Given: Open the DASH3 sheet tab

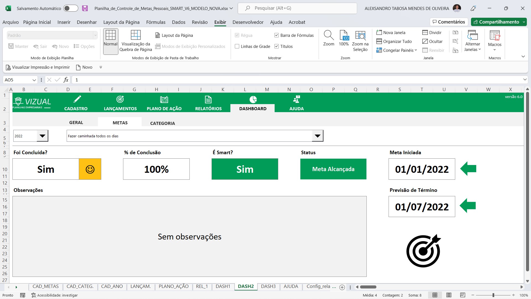Looking at the screenshot, I should (x=268, y=287).
